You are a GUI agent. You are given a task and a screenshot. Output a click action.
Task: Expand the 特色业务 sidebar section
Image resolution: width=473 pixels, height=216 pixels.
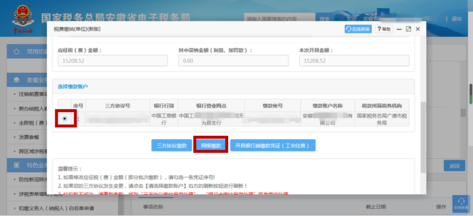(27, 165)
